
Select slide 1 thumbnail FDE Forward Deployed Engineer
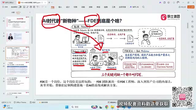(x=17, y=23)
